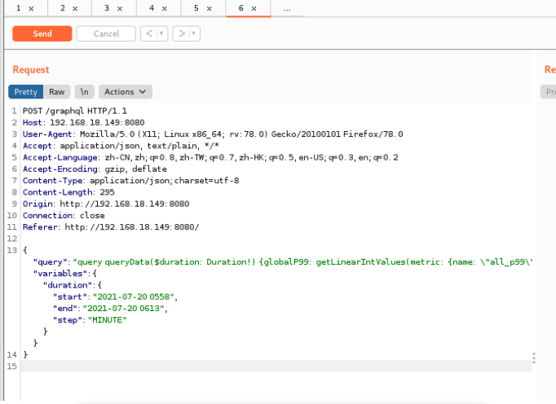
Task: Close the active Repeater tab 6
Action: tap(254, 8)
